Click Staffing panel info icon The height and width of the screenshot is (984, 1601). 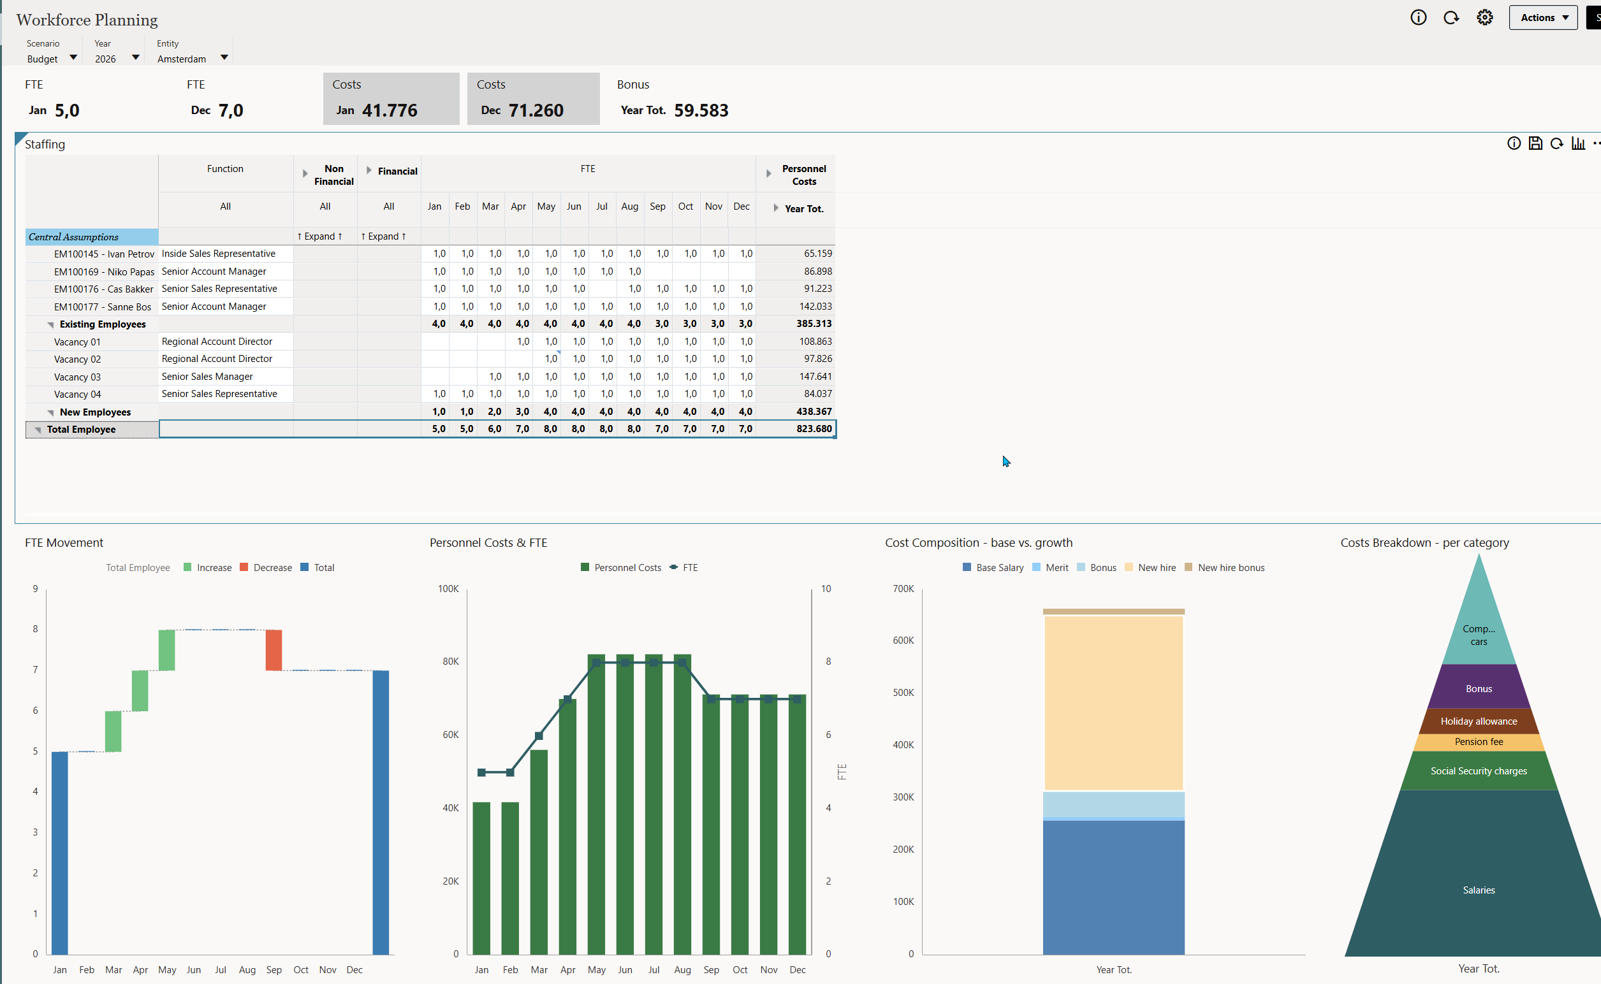click(1514, 143)
